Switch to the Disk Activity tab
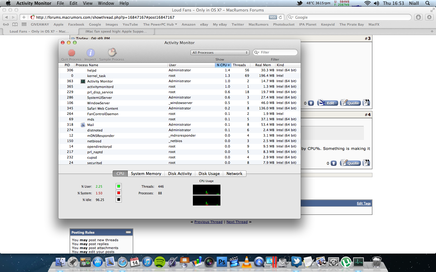Image resolution: width=436 pixels, height=272 pixels. 180,173
